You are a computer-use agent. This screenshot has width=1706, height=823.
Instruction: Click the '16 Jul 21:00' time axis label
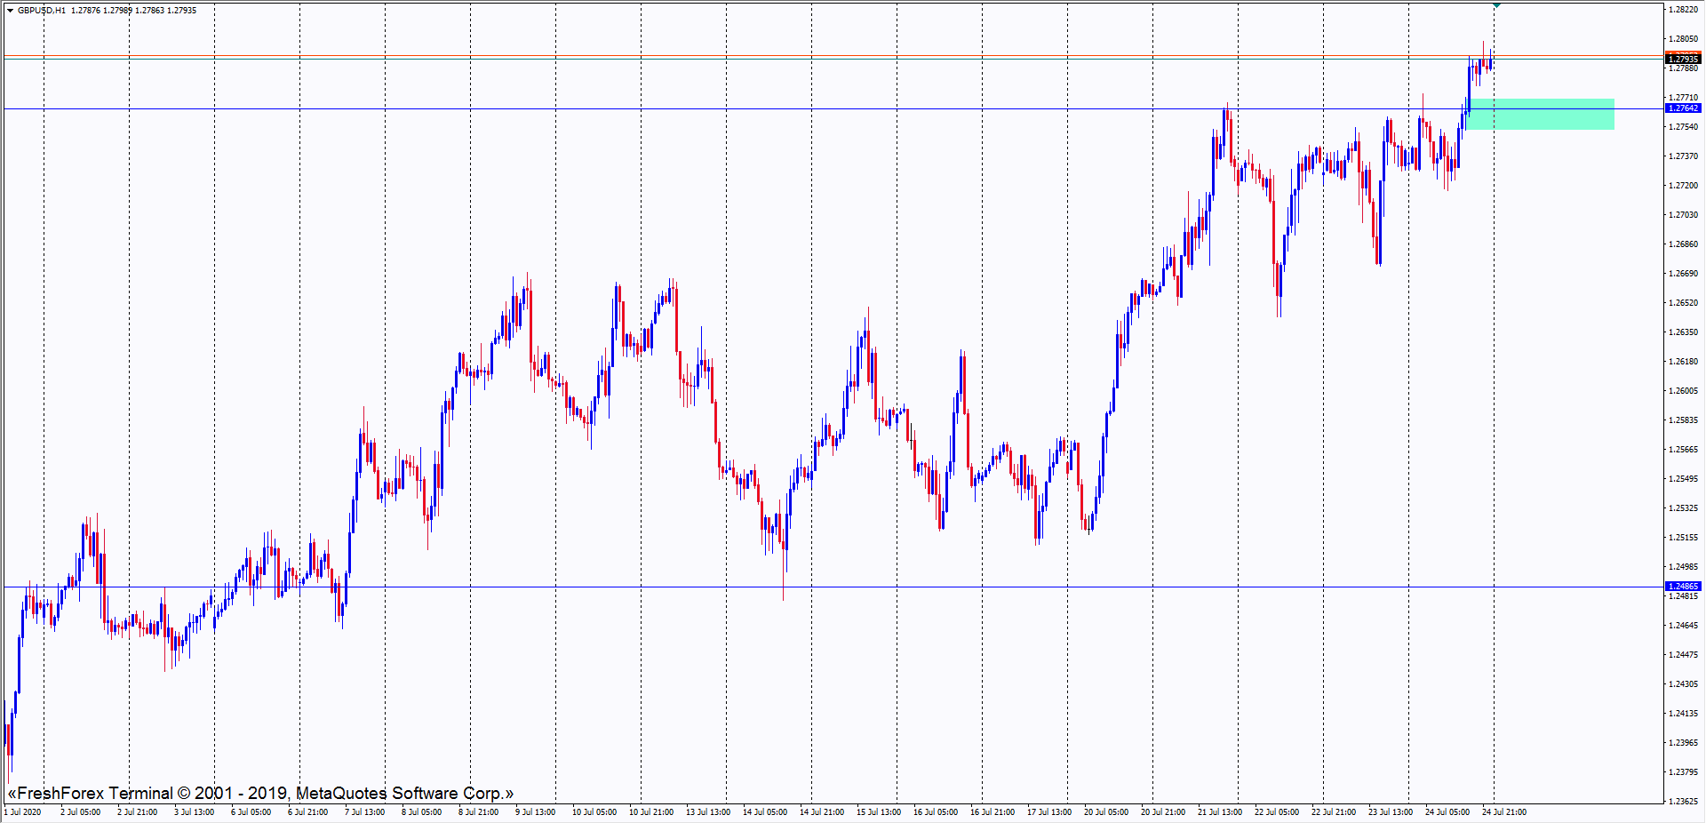click(993, 811)
